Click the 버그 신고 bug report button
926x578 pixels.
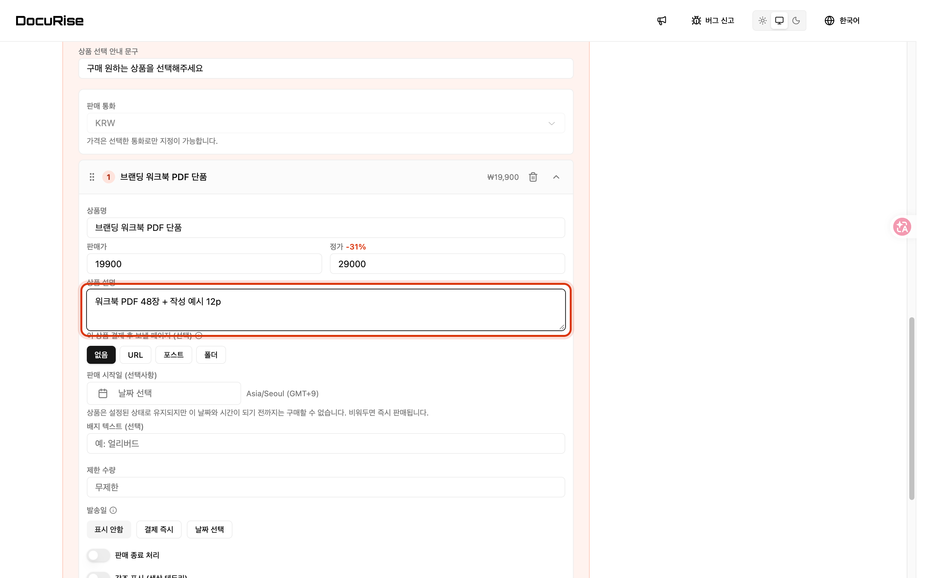[x=713, y=21]
